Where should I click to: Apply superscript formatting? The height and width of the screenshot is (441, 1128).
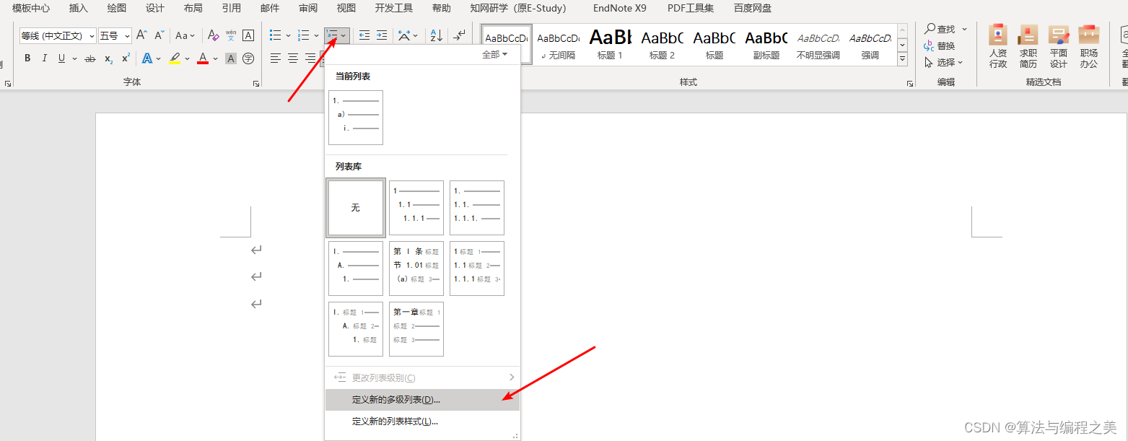126,58
